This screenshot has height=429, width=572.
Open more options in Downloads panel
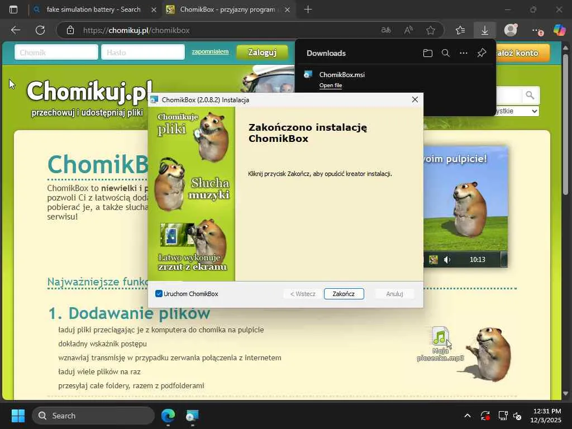tap(463, 53)
